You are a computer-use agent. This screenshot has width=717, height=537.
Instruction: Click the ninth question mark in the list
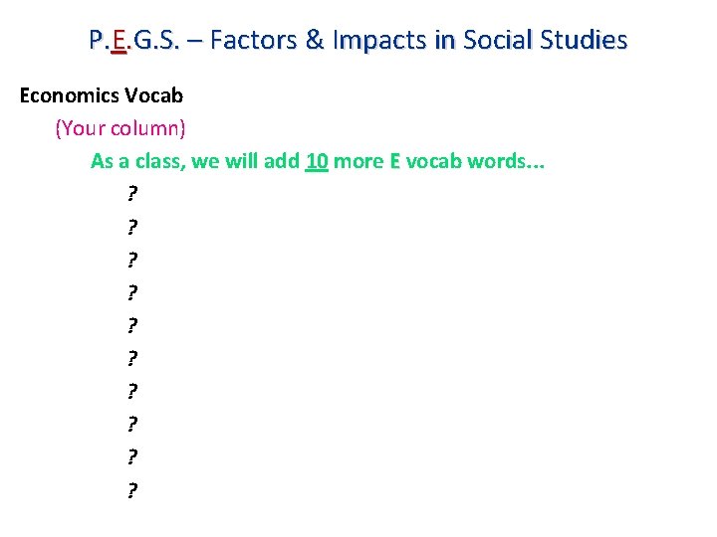[x=132, y=456]
